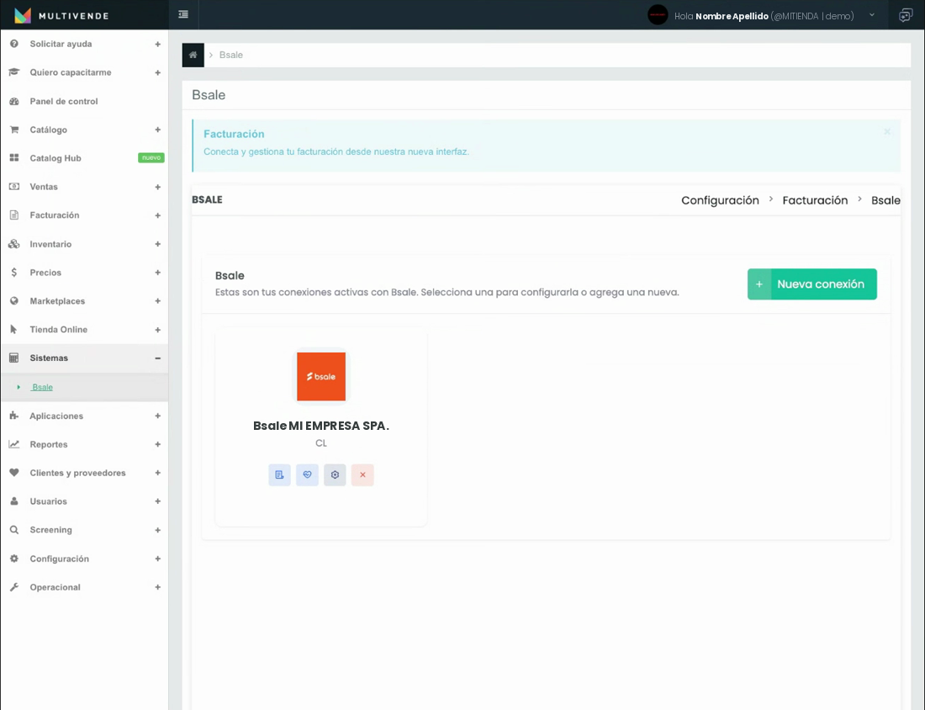Expand Tienda Online plus sign

point(157,330)
